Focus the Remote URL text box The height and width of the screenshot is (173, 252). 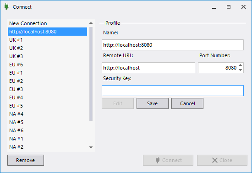148,68
